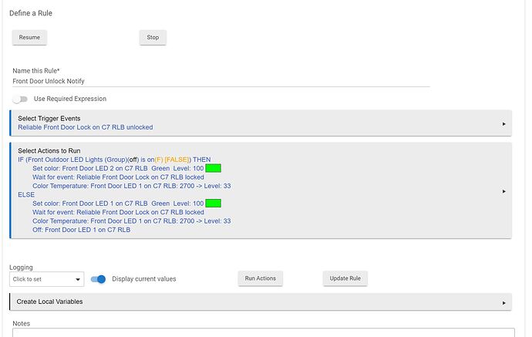The image size is (532, 337).
Task: Click the 'Wait for event' line under ELSE
Action: (x=118, y=212)
